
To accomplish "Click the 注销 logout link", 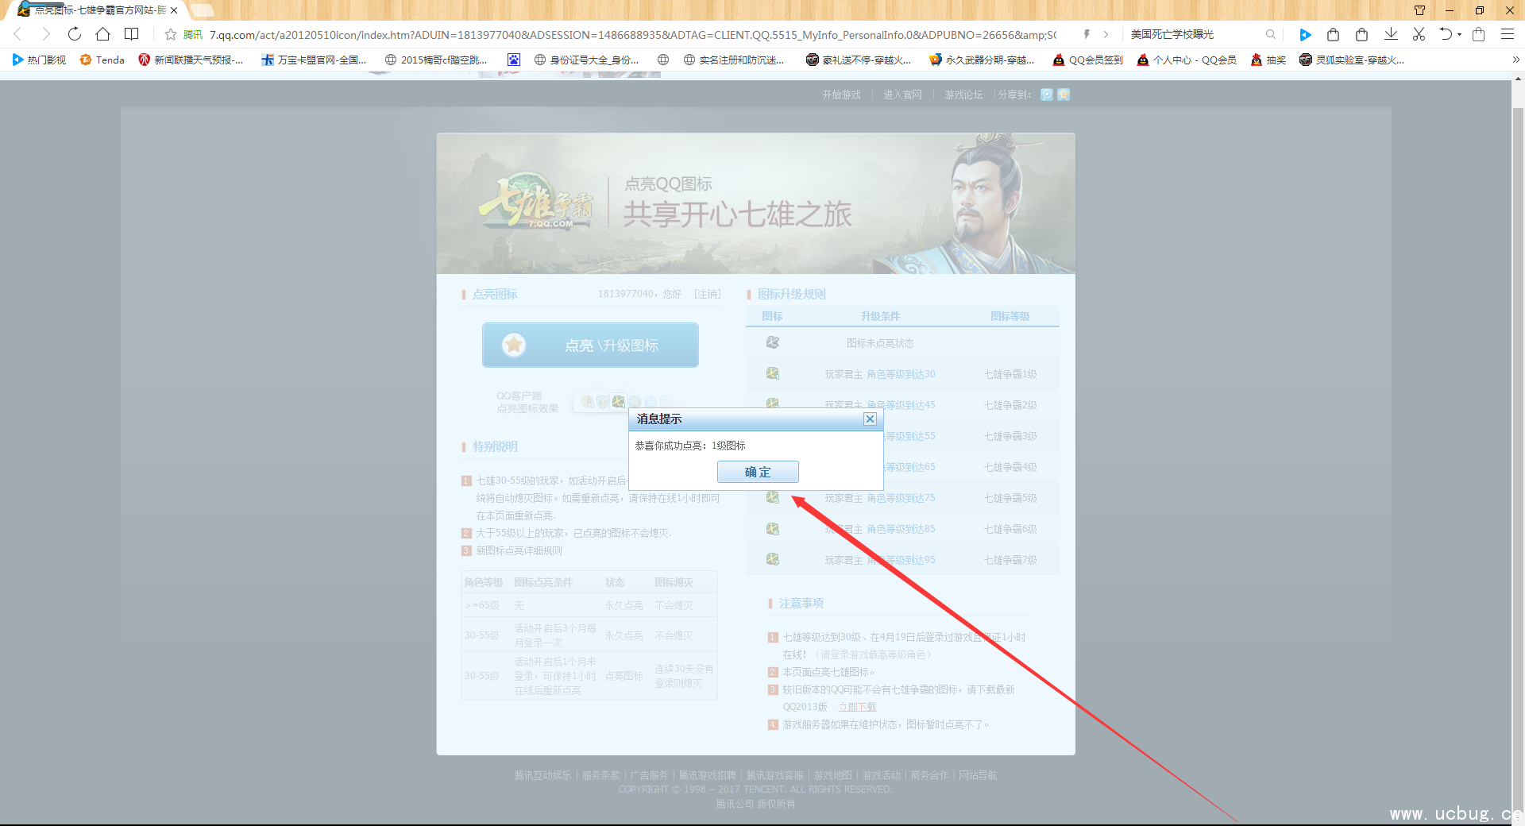I will tap(708, 294).
